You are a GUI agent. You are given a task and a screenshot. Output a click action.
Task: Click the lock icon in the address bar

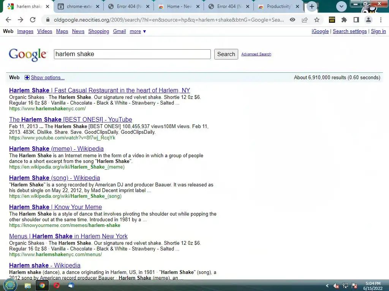48,20
